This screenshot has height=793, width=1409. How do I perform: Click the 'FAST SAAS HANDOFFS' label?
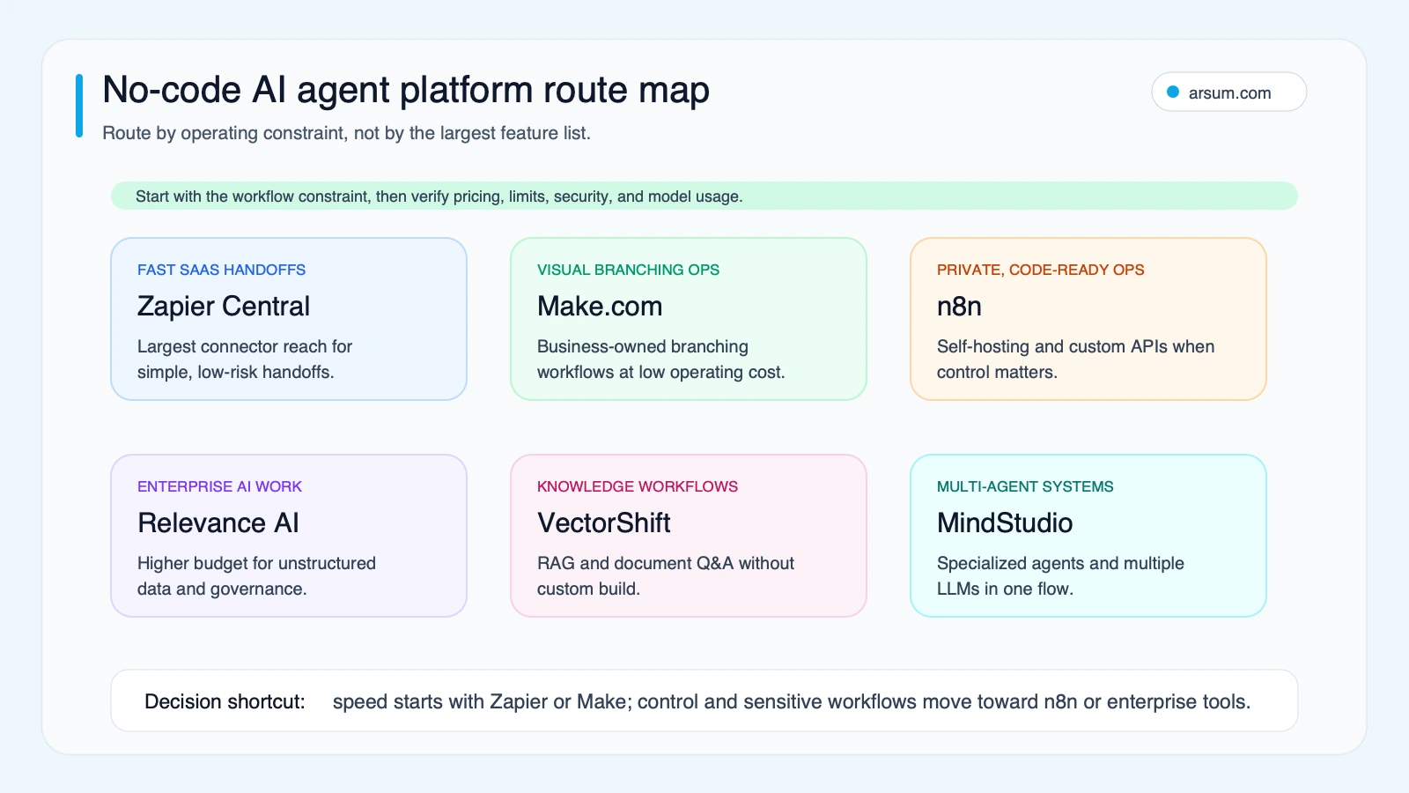[x=221, y=270]
